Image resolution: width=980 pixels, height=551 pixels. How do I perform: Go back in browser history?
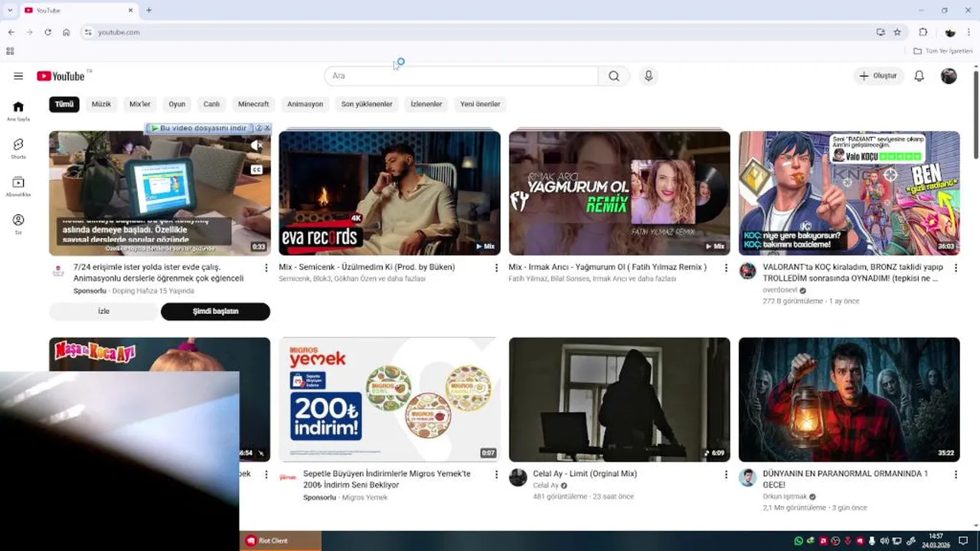pos(11,32)
